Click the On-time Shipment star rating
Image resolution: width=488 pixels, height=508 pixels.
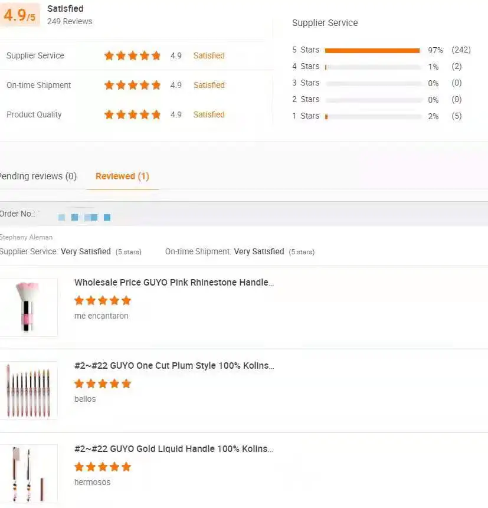(x=132, y=85)
